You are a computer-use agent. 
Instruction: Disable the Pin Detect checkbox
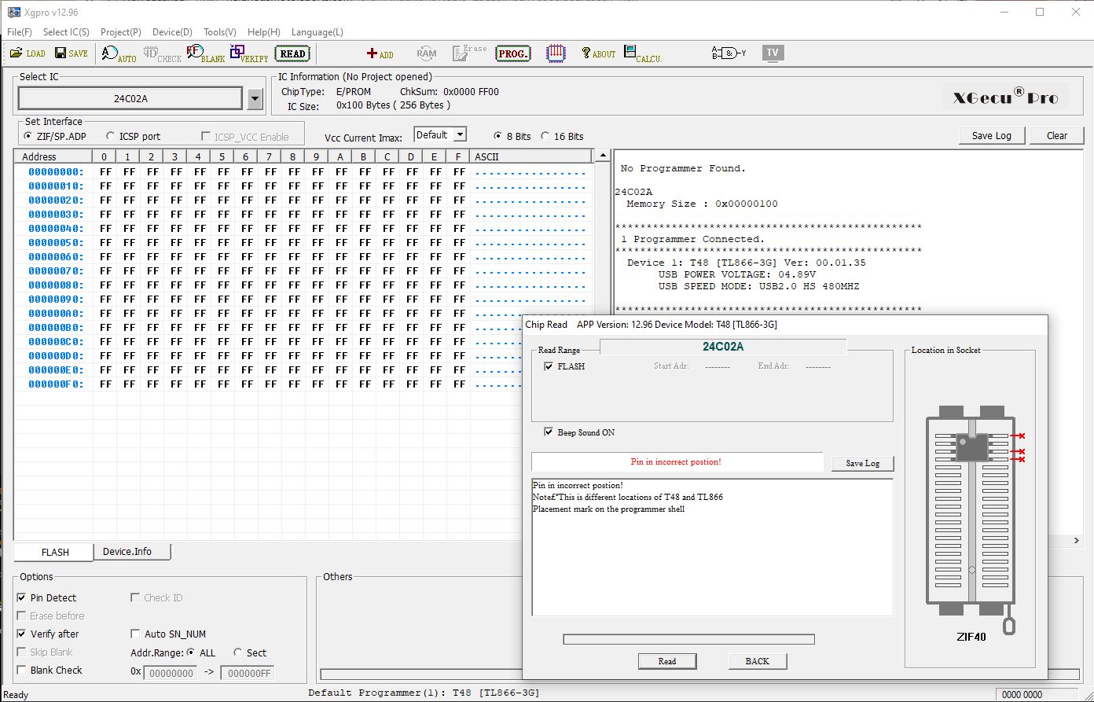tap(22, 598)
